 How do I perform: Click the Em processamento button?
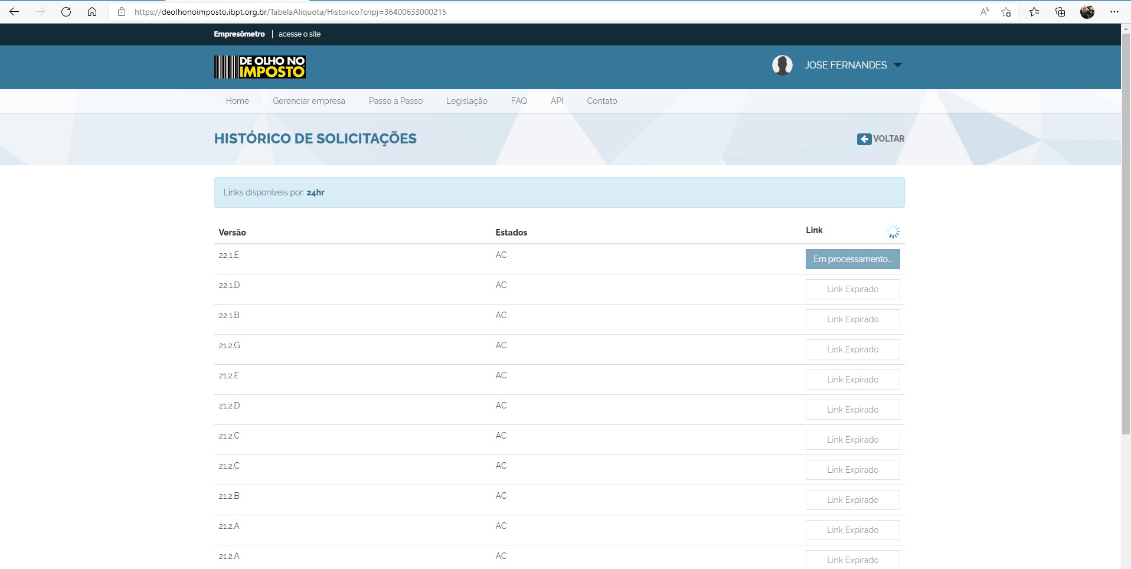(x=852, y=259)
